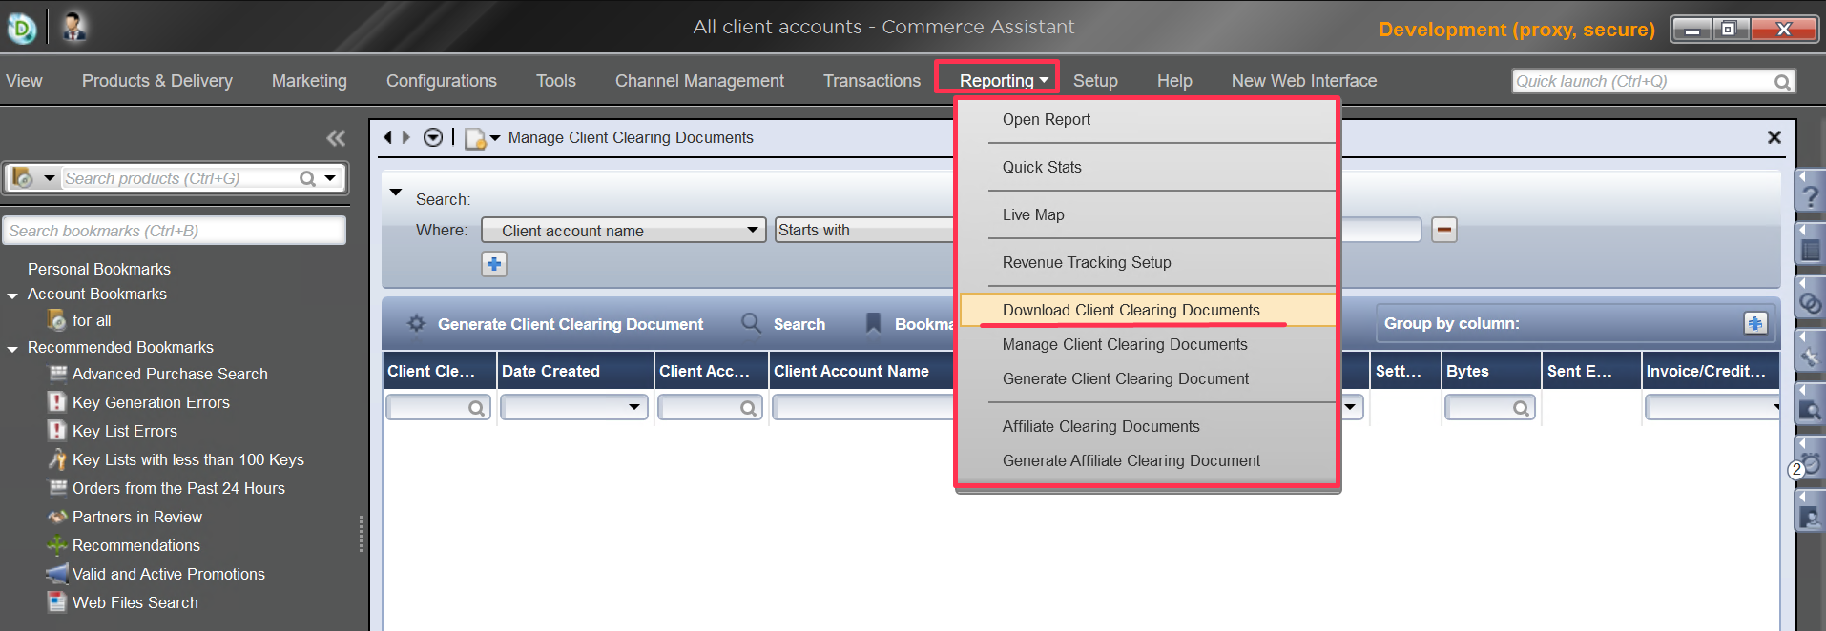Choose Quick Stats from Reporting menu

tap(1042, 167)
